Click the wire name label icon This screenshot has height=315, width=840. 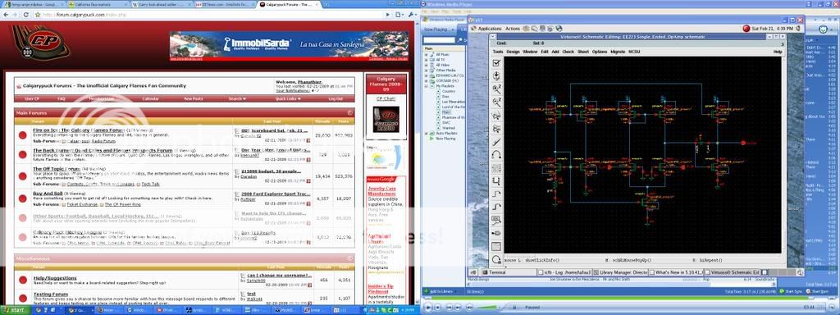point(496,220)
